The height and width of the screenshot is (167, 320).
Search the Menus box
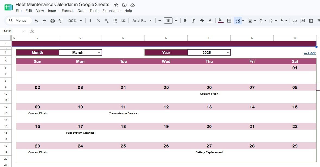[x=19, y=20]
